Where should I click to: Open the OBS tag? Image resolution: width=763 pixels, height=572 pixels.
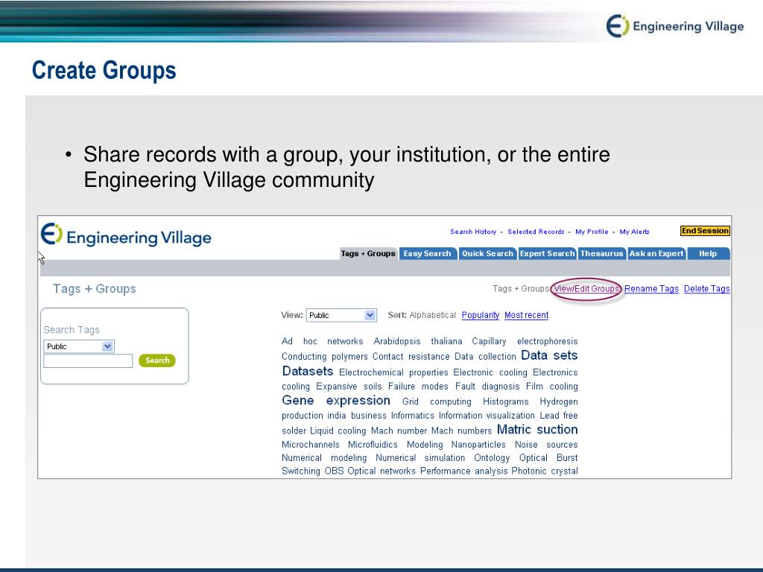click(334, 471)
